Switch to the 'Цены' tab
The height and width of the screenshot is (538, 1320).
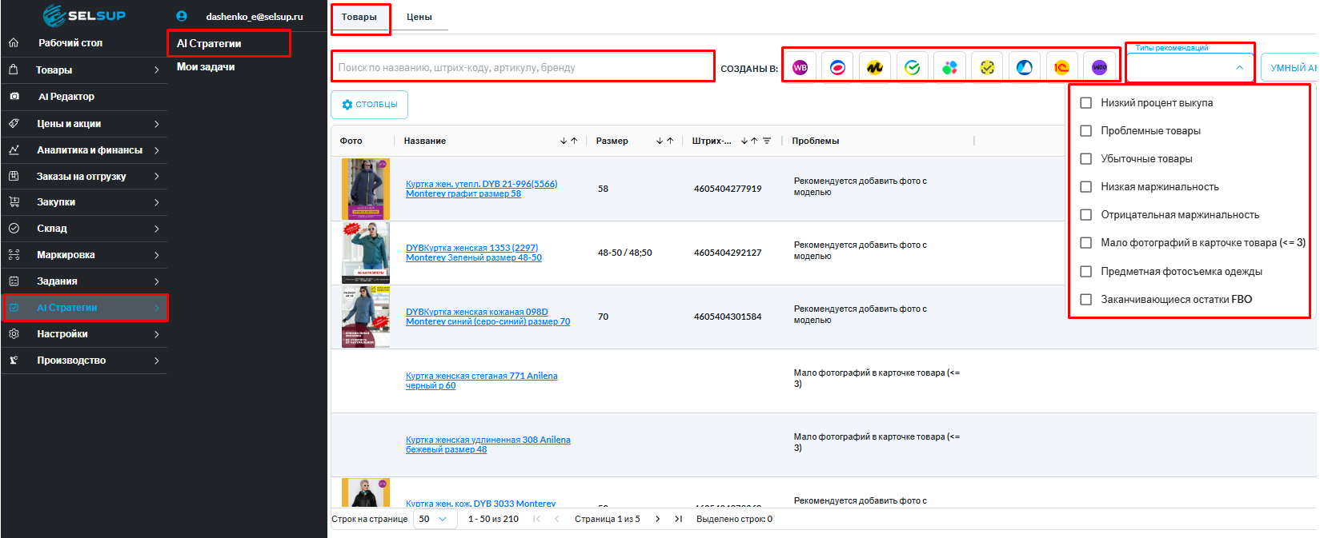coord(419,17)
